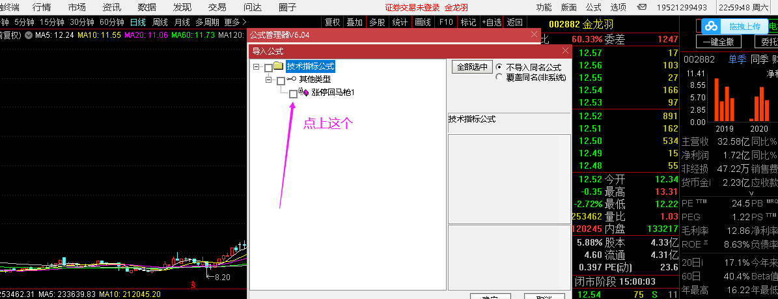778x299 pixels.
Task: Click the blue cloud icon in upload widget
Action: (712, 26)
